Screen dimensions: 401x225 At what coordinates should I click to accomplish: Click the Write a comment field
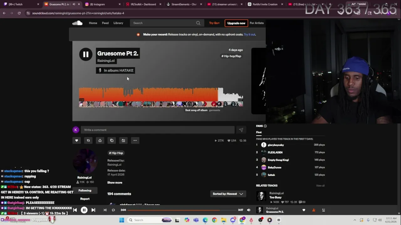[158, 130]
